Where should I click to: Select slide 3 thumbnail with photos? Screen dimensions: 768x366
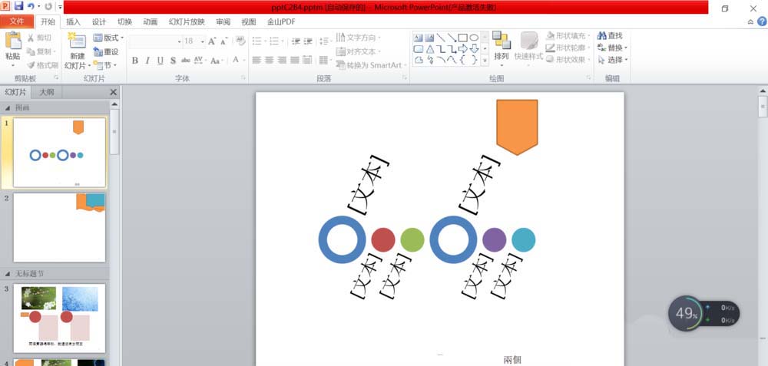pos(59,318)
